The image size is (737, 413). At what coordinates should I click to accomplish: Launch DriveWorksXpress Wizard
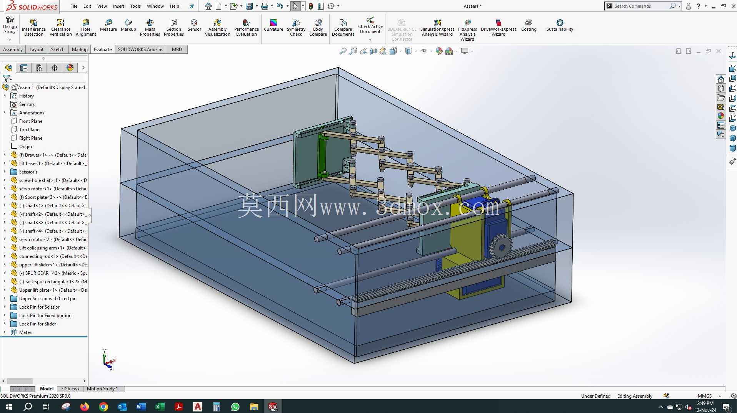[x=499, y=27]
